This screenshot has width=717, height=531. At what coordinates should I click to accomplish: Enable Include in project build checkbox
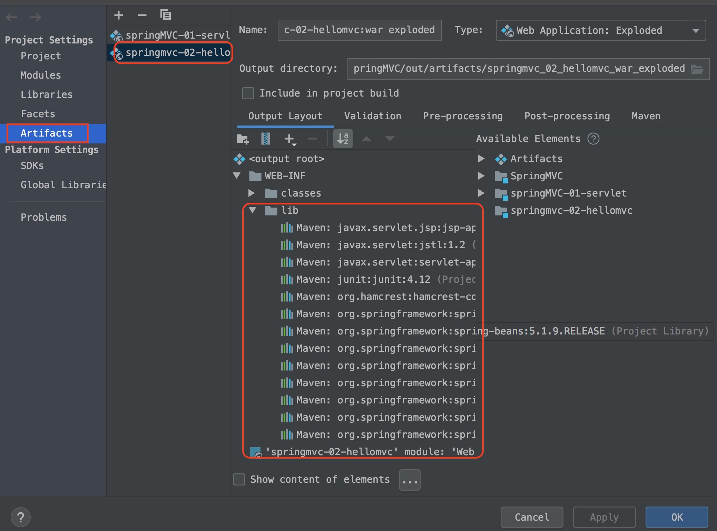pyautogui.click(x=248, y=93)
